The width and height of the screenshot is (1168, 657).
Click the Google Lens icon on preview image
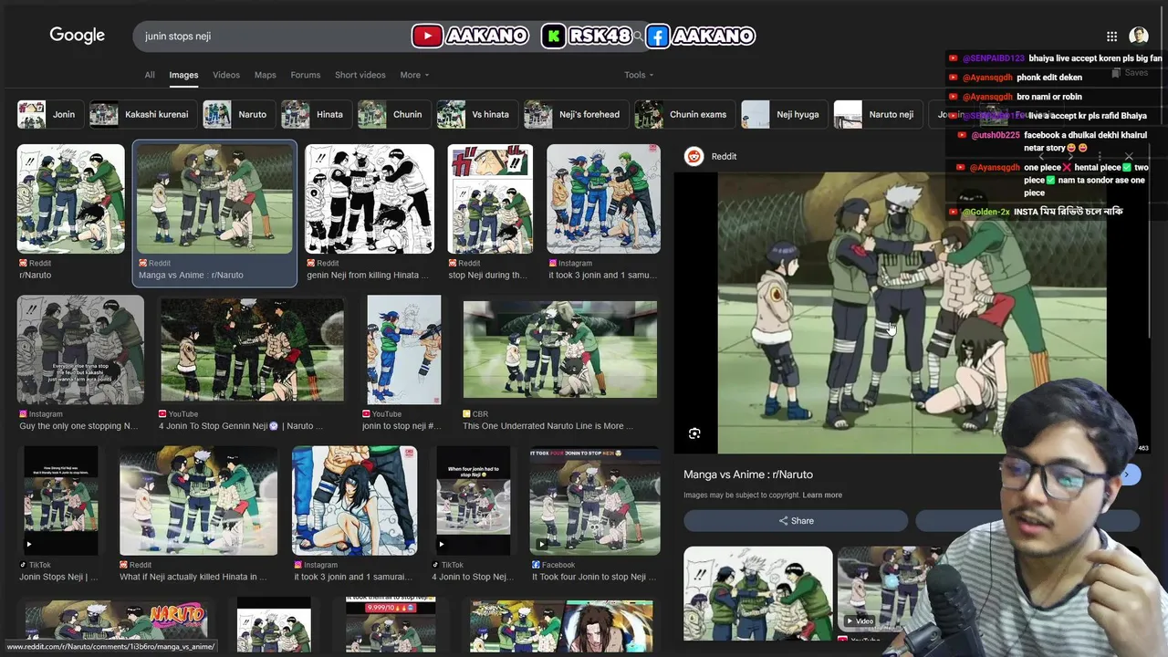[694, 433]
